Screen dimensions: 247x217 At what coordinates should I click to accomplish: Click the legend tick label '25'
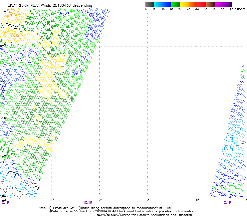click(189, 9)
